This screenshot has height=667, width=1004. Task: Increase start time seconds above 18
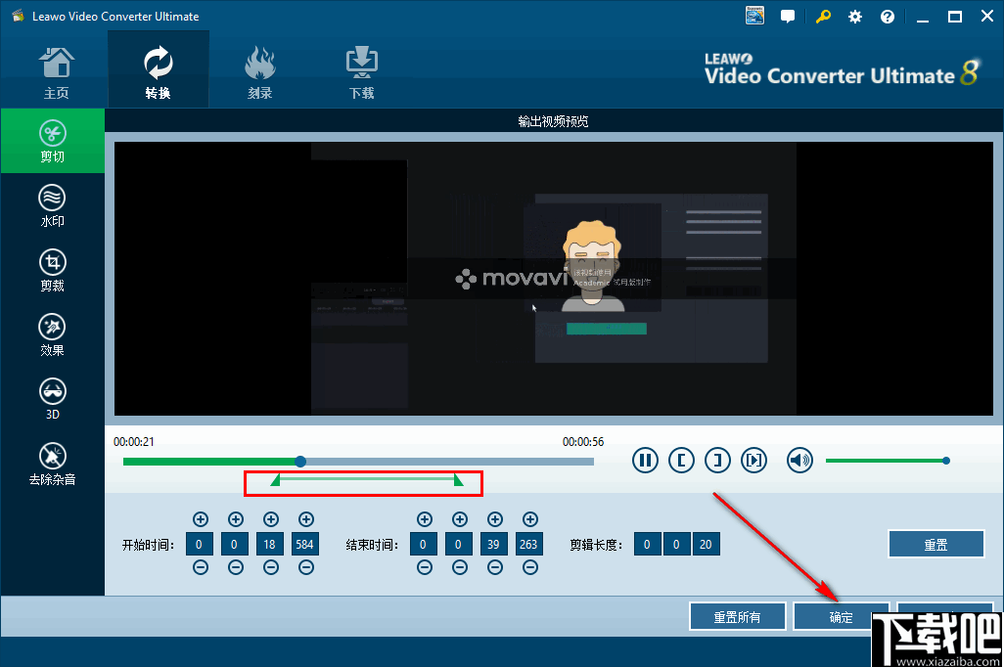(271, 519)
